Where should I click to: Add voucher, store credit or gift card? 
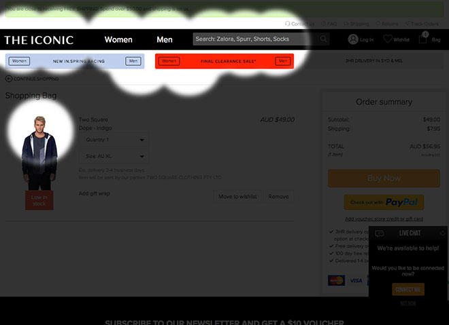click(384, 218)
